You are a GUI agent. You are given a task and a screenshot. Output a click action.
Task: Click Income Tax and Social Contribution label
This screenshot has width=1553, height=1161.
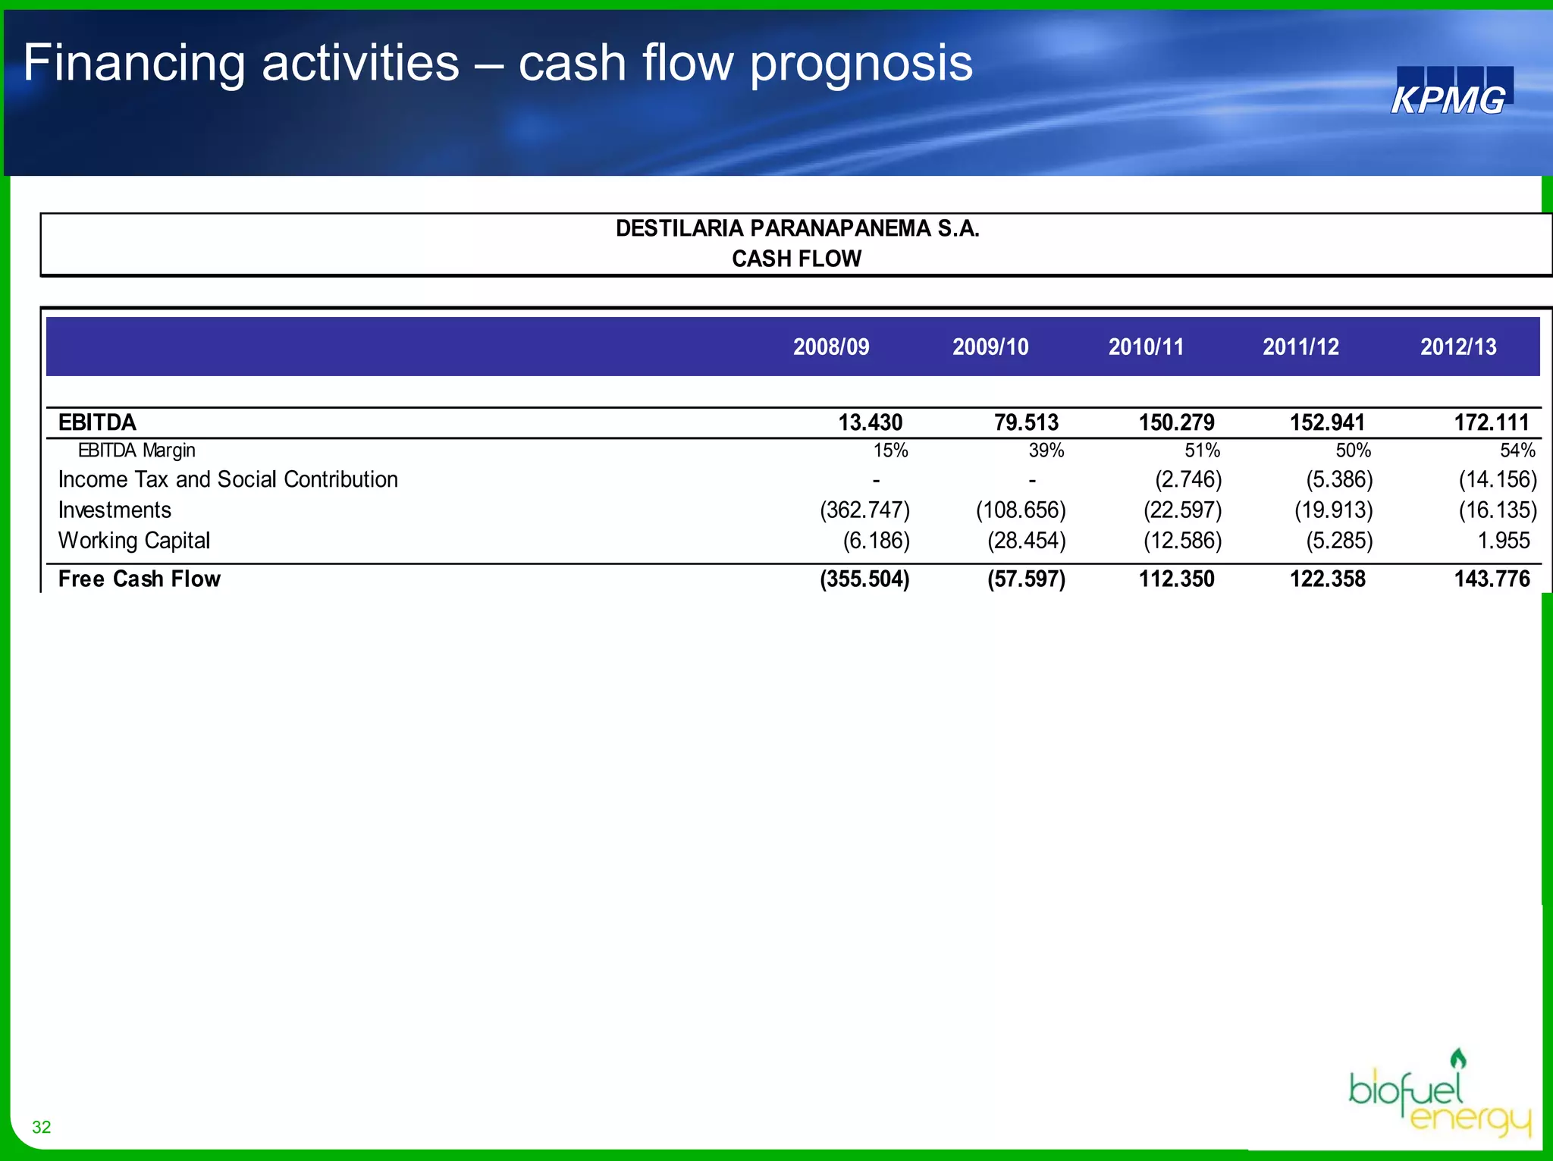coord(227,479)
